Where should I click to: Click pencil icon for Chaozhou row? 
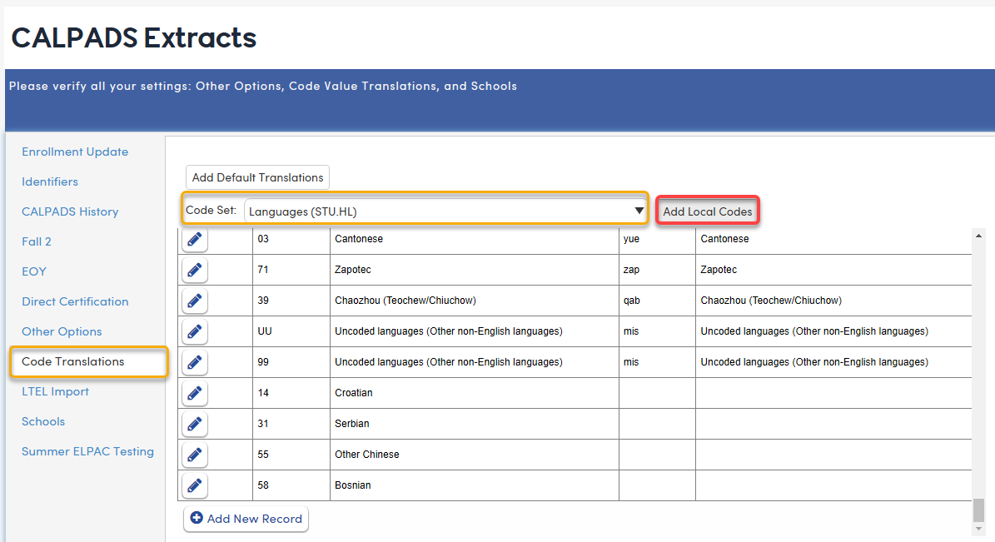195,301
